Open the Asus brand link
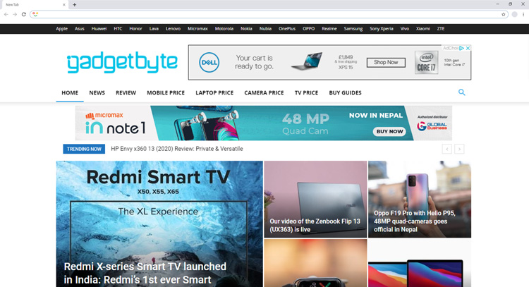The width and height of the screenshot is (529, 287). click(79, 29)
